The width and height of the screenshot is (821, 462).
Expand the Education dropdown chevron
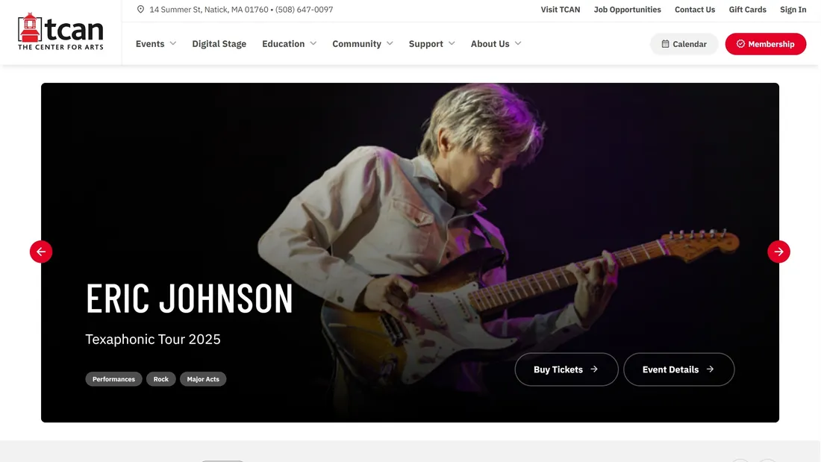[x=313, y=43]
